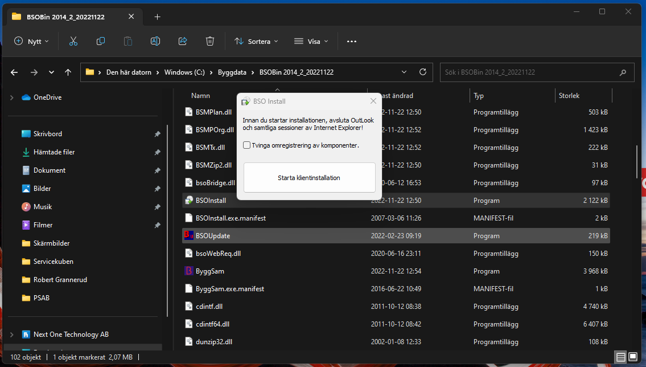
Task: Open Servicekuben folder in sidebar
Action: pyautogui.click(x=53, y=262)
